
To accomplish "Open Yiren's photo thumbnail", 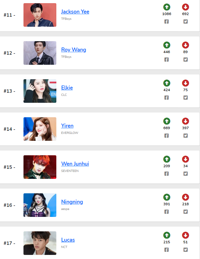I will pyautogui.click(x=40, y=129).
